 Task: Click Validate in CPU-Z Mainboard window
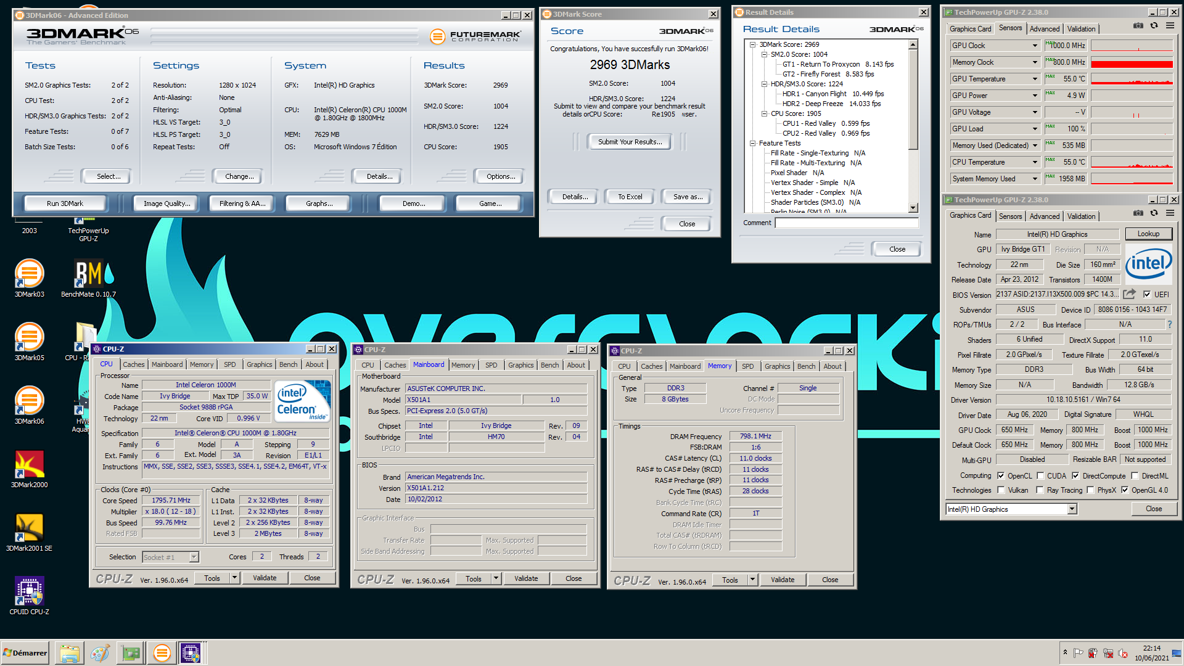(526, 578)
